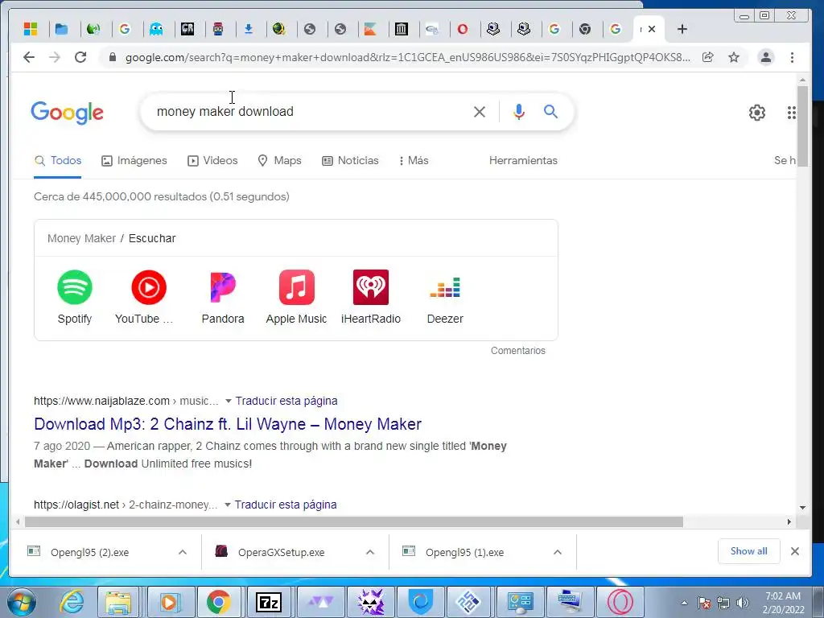Translate the naijablaze.com result page

286,401
